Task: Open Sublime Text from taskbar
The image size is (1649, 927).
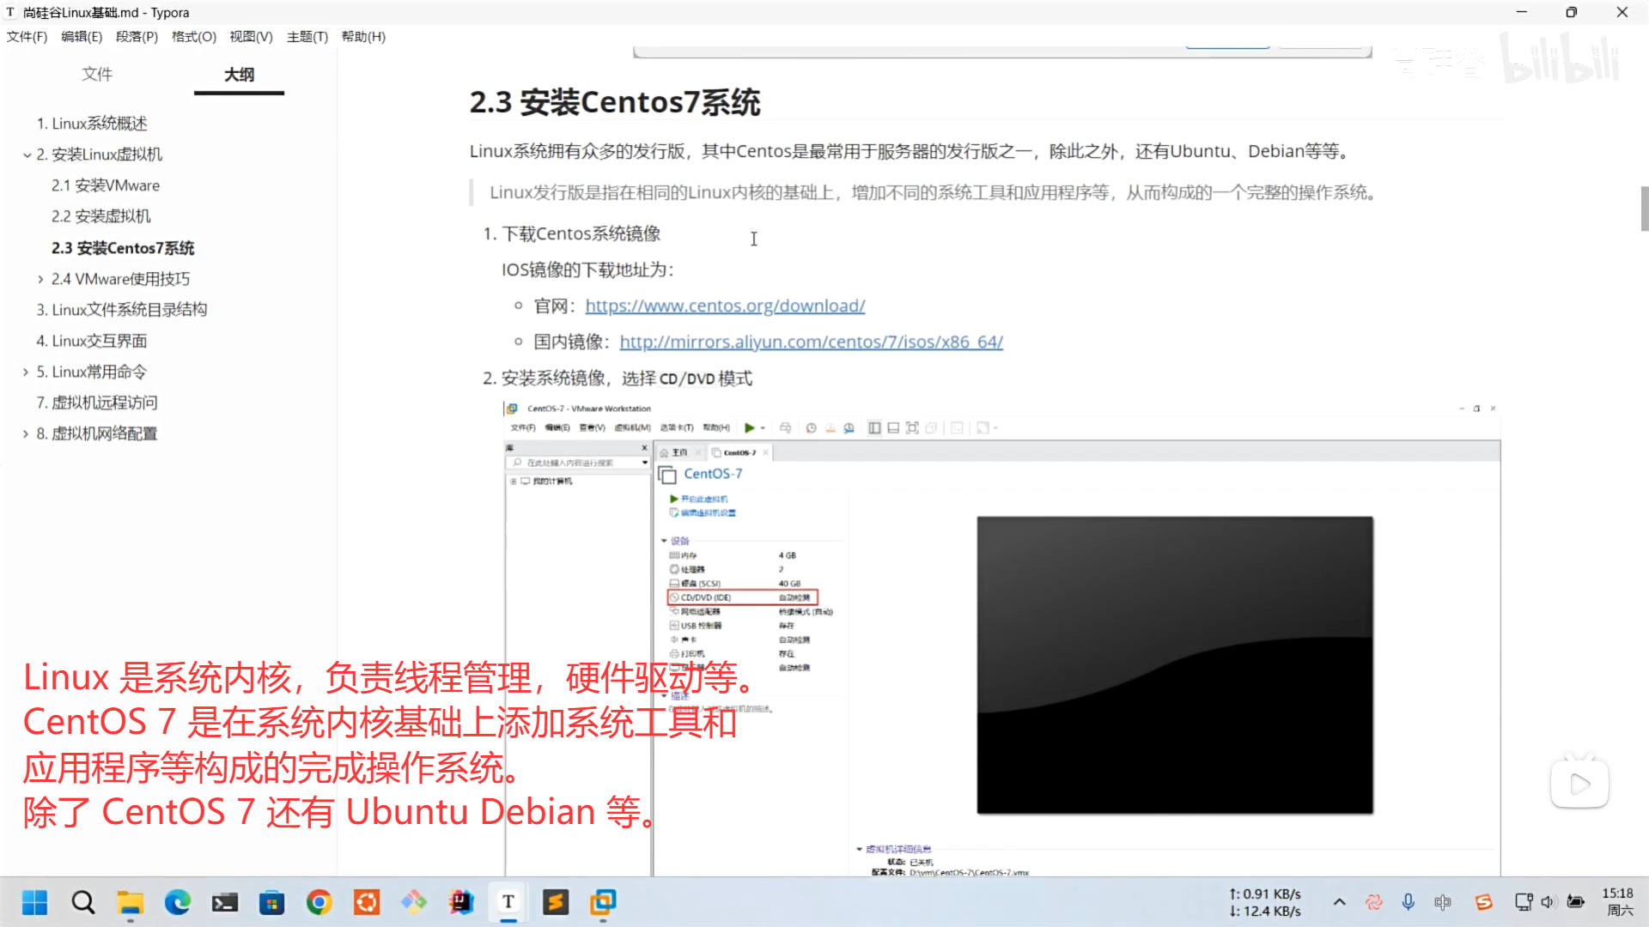Action: [x=556, y=902]
